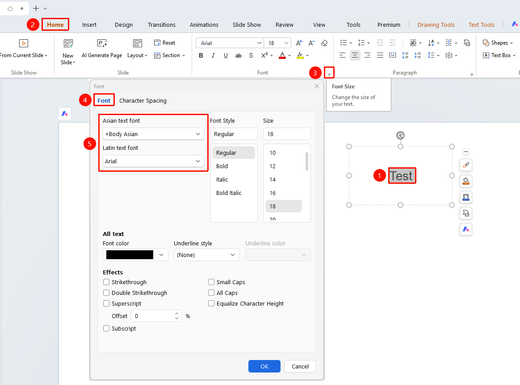Check Double Strikethrough effect

coord(106,293)
